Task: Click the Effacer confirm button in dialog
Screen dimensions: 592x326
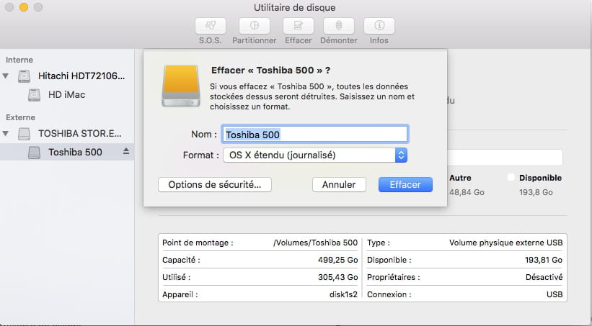Action: [405, 185]
